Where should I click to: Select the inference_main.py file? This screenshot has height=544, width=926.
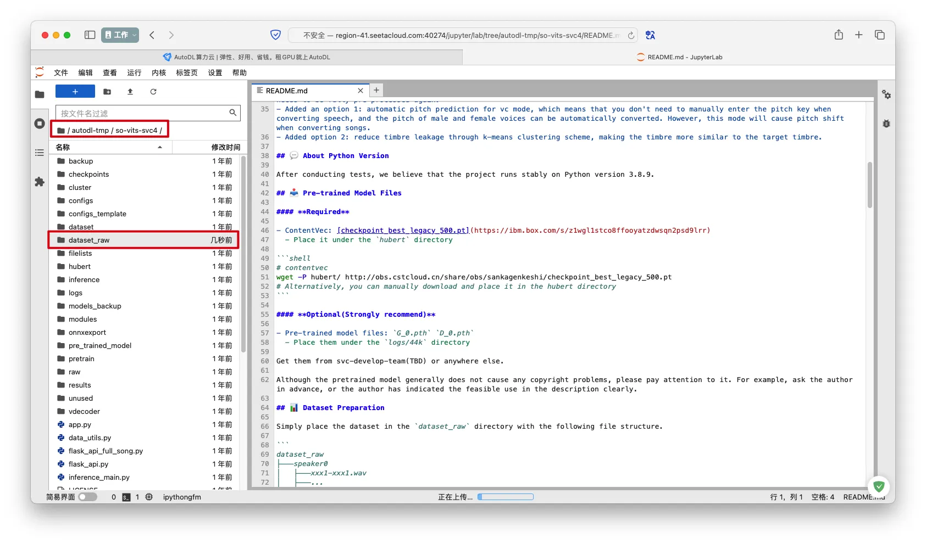tap(145, 478)
